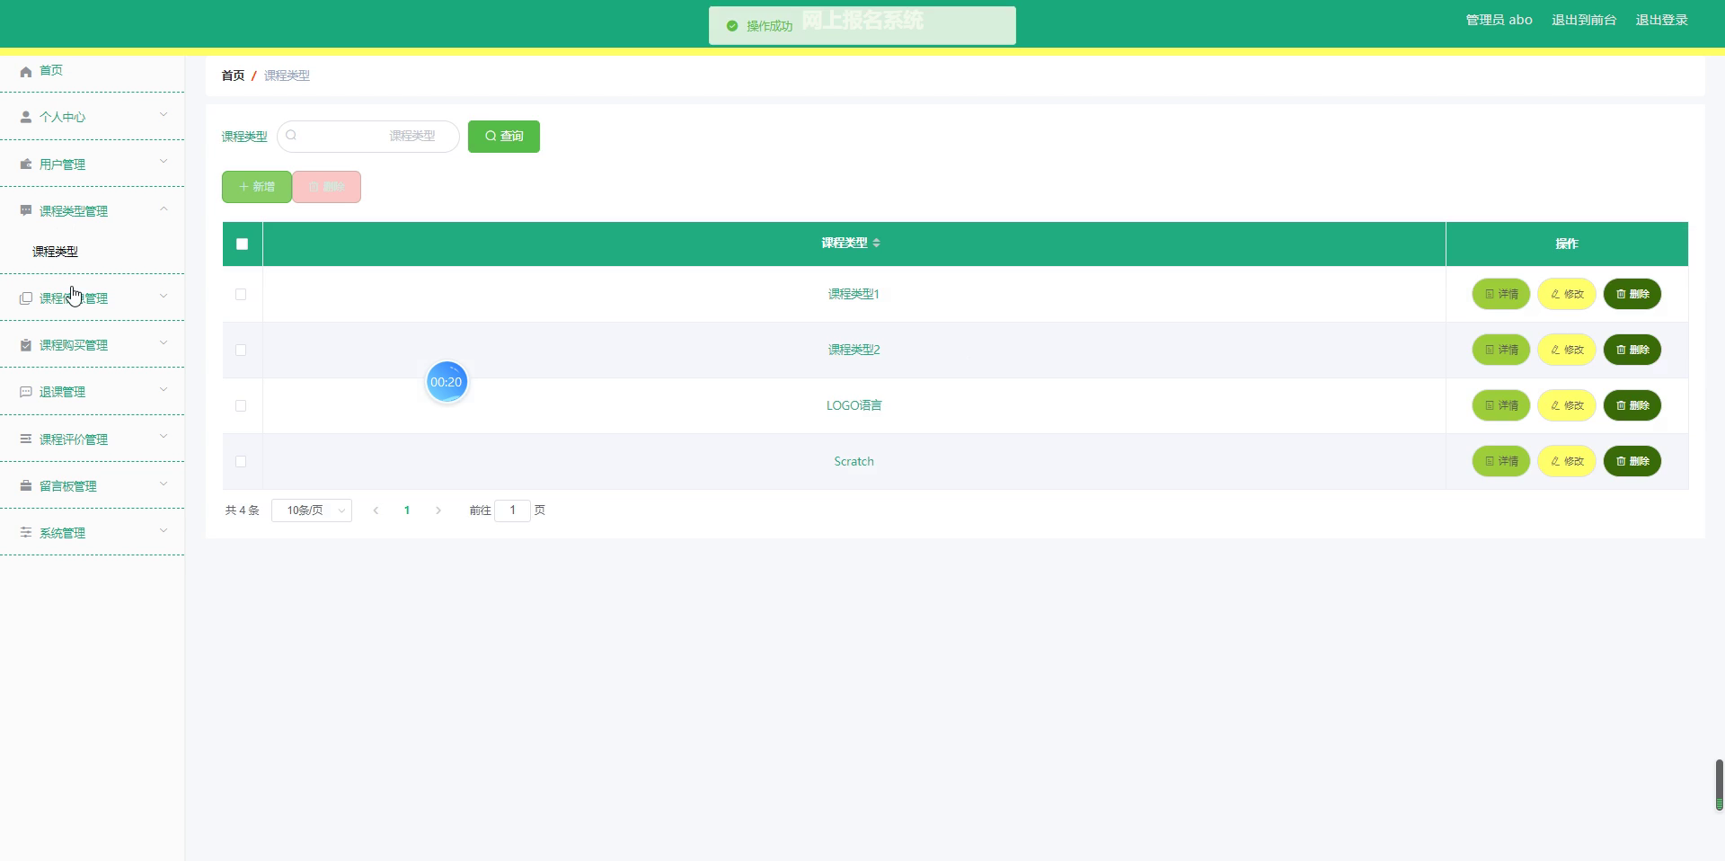Select page 1 in pagination

[x=407, y=510]
